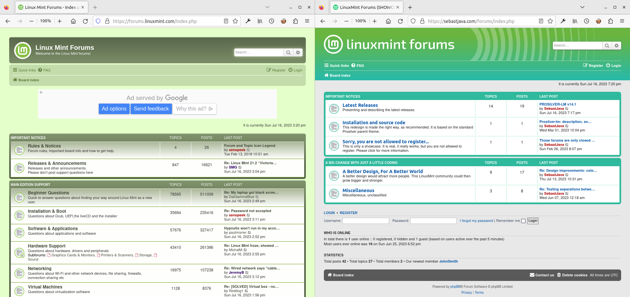Expand Quick links menu on left forum

point(24,70)
